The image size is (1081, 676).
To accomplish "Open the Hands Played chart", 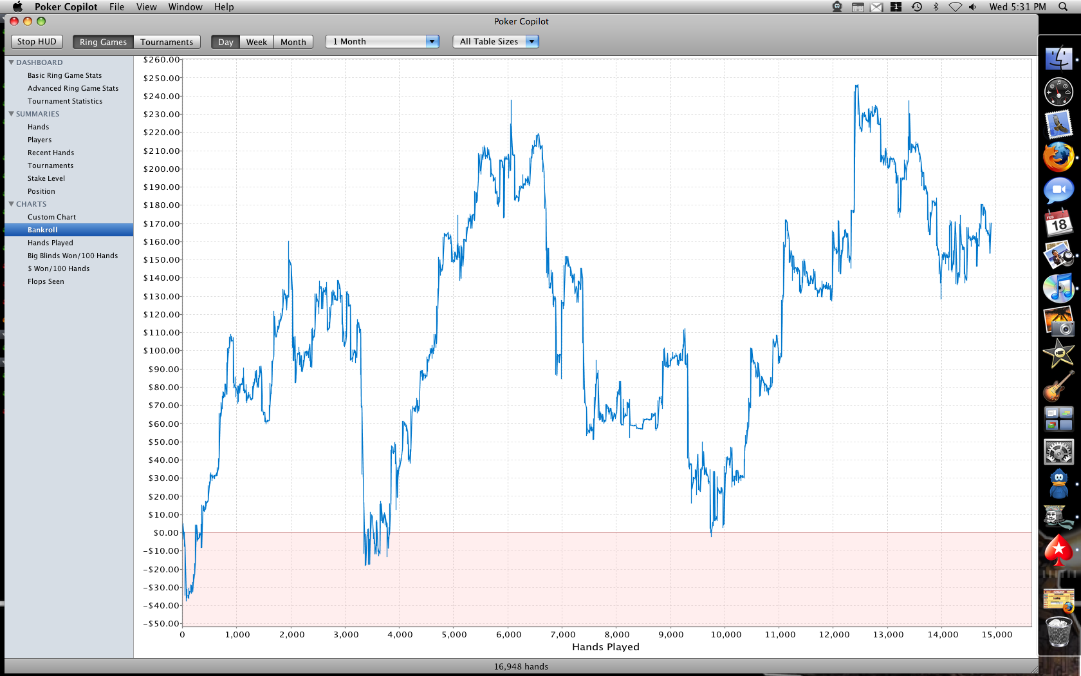I will coord(50,243).
